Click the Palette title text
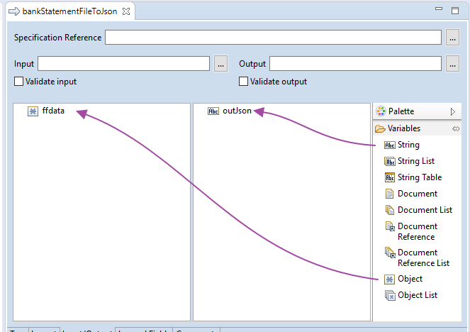The height and width of the screenshot is (332, 470). click(x=401, y=111)
